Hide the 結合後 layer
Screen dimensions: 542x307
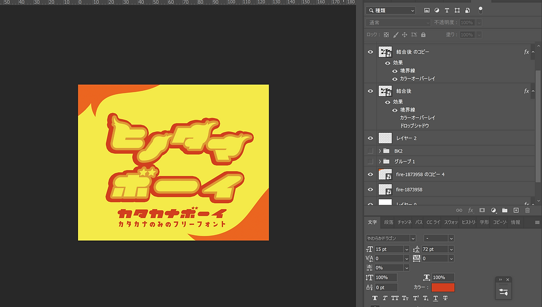point(370,91)
